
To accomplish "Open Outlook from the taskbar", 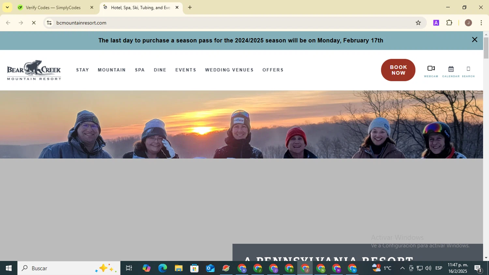I will coord(210,268).
